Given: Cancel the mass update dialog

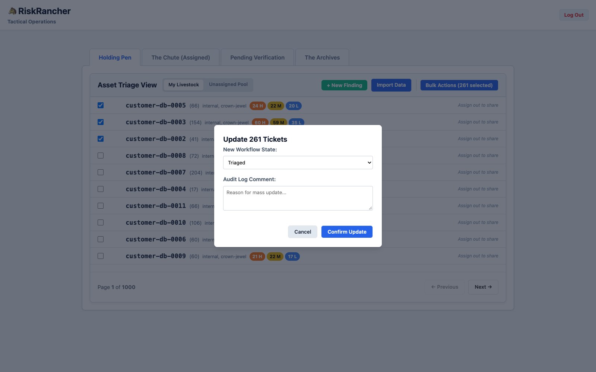Looking at the screenshot, I should (x=302, y=232).
